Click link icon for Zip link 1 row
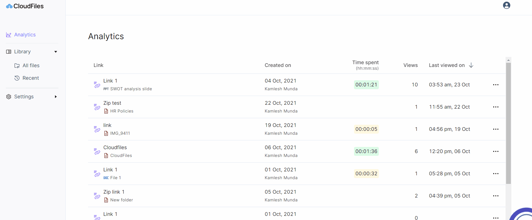 [97, 196]
